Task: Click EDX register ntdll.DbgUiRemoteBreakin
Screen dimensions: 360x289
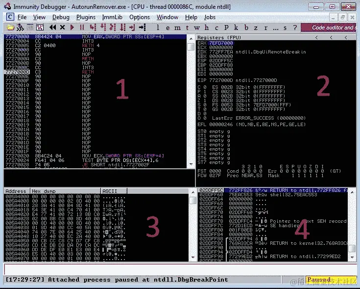Action: (252, 52)
